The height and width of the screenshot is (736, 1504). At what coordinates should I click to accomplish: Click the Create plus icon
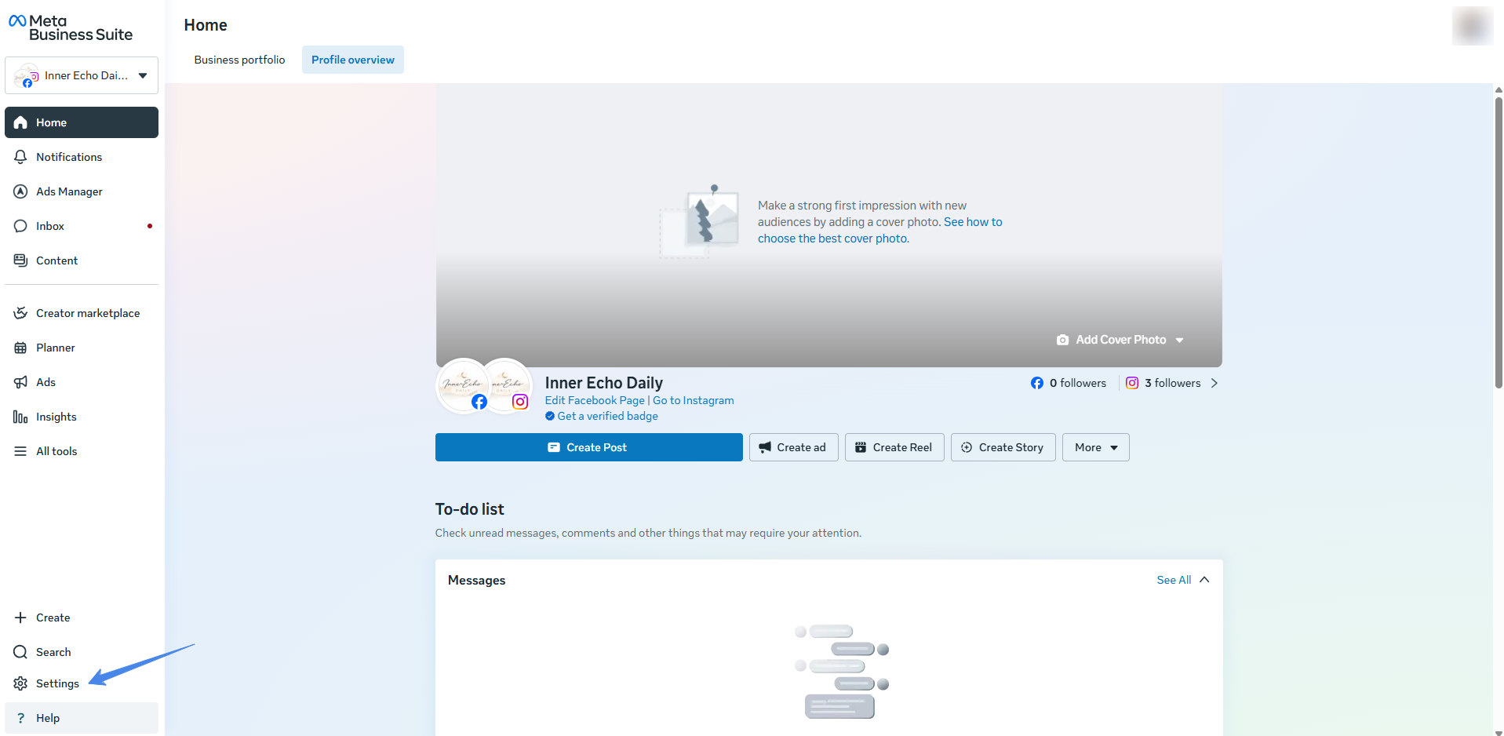20,618
